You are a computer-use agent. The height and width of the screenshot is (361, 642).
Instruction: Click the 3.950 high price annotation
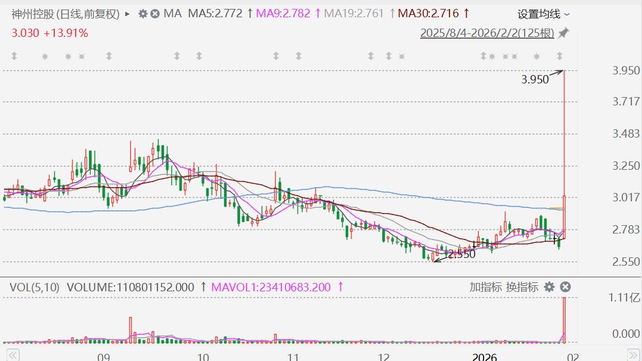pos(535,79)
